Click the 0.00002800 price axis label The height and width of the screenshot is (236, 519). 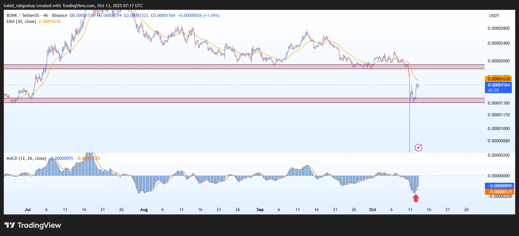pyautogui.click(x=499, y=28)
